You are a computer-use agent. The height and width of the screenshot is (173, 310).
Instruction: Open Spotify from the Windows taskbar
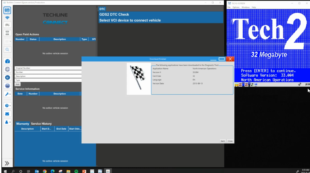pos(76,171)
